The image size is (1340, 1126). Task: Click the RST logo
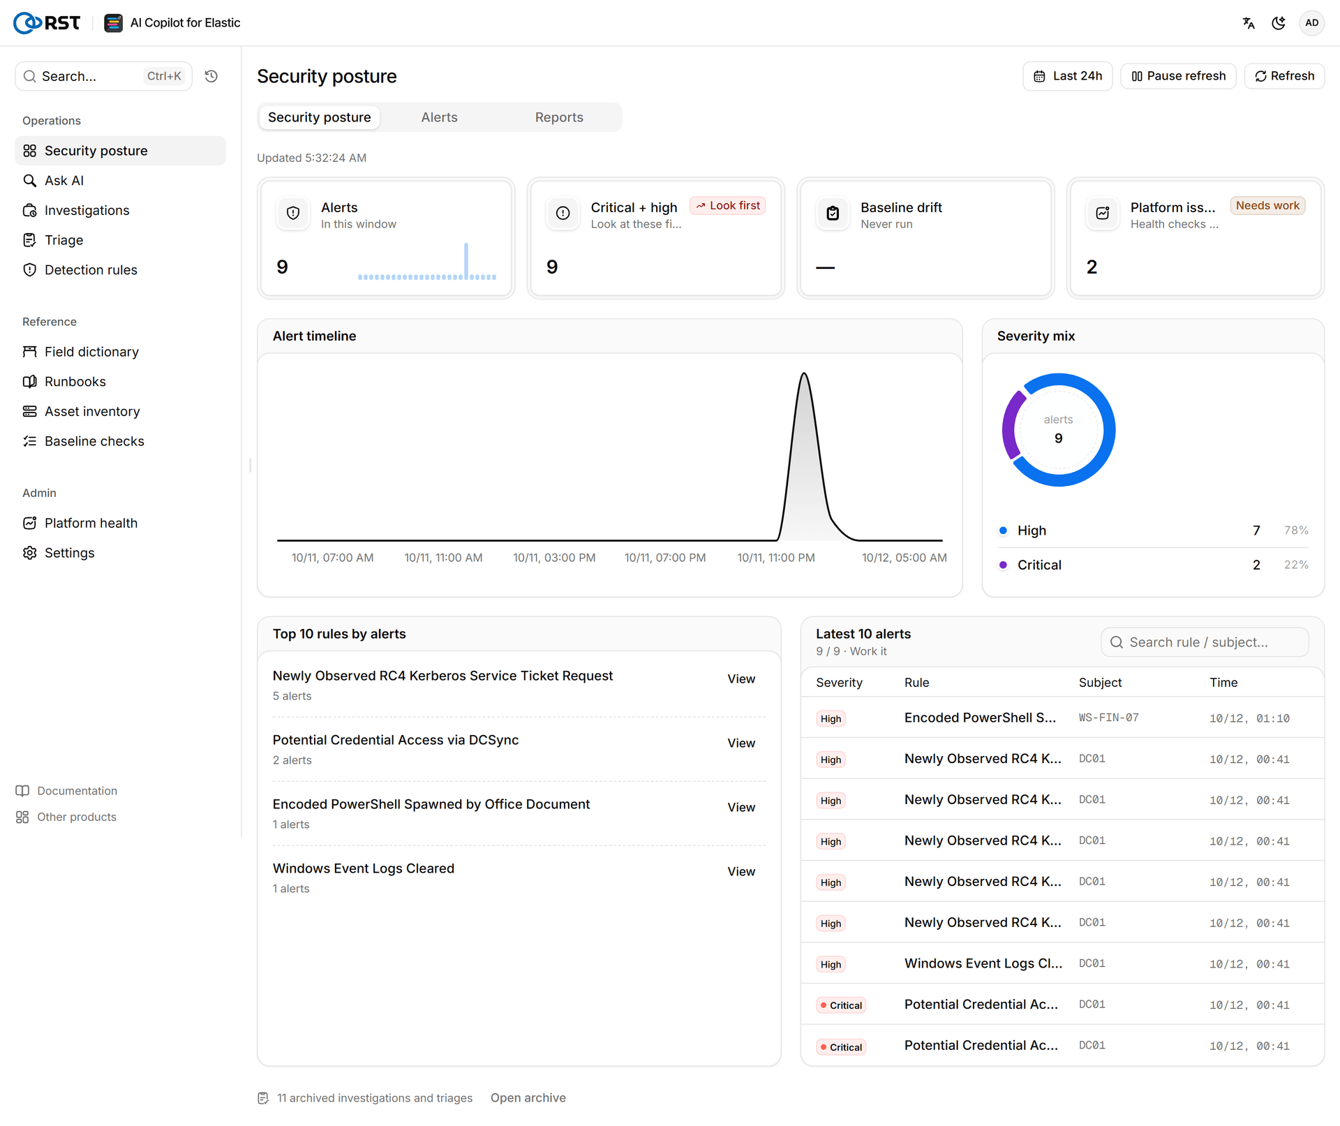coord(47,23)
